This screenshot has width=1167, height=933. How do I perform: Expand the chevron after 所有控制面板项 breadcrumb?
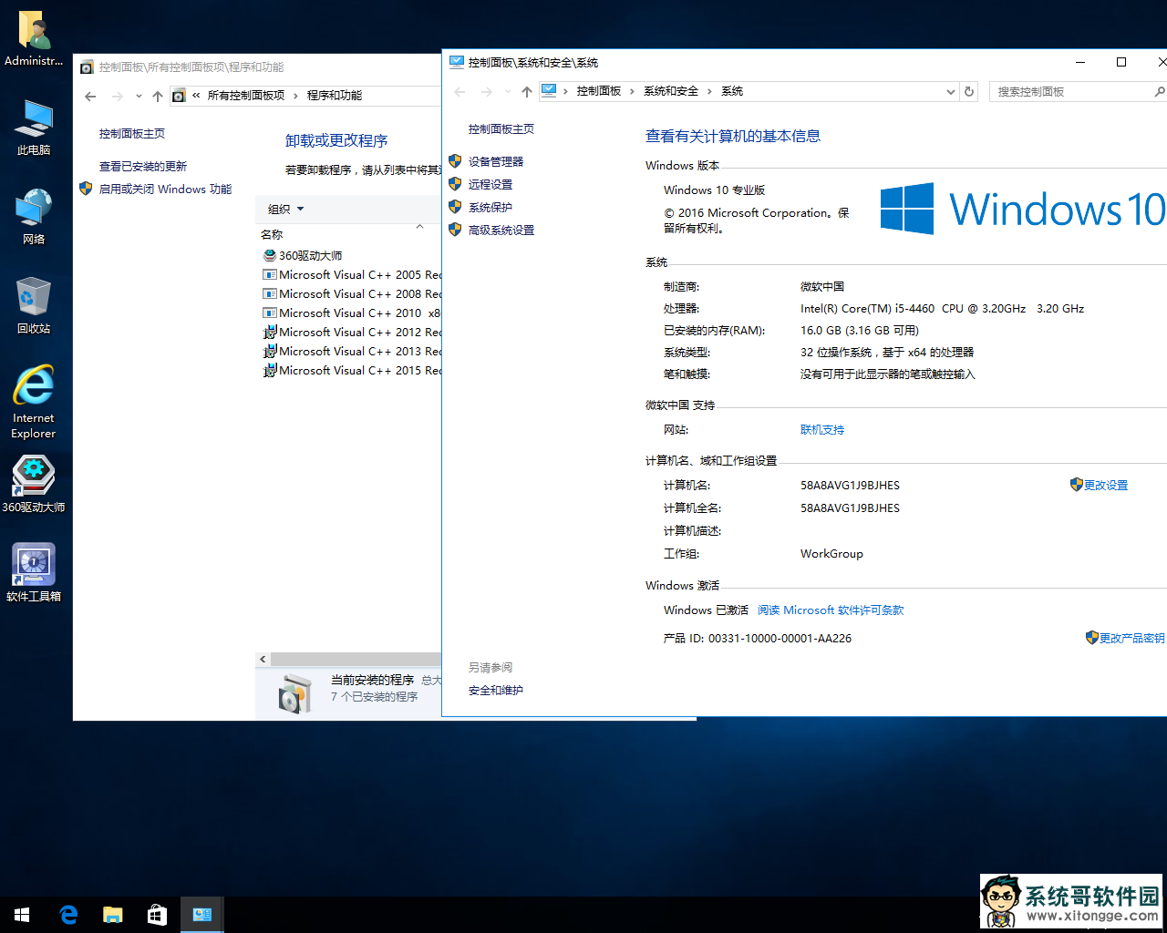[x=295, y=96]
